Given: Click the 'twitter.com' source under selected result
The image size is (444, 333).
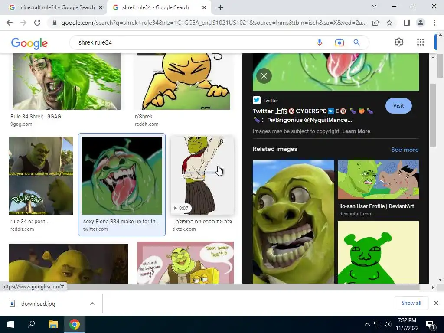Looking at the screenshot, I should coord(95,229).
